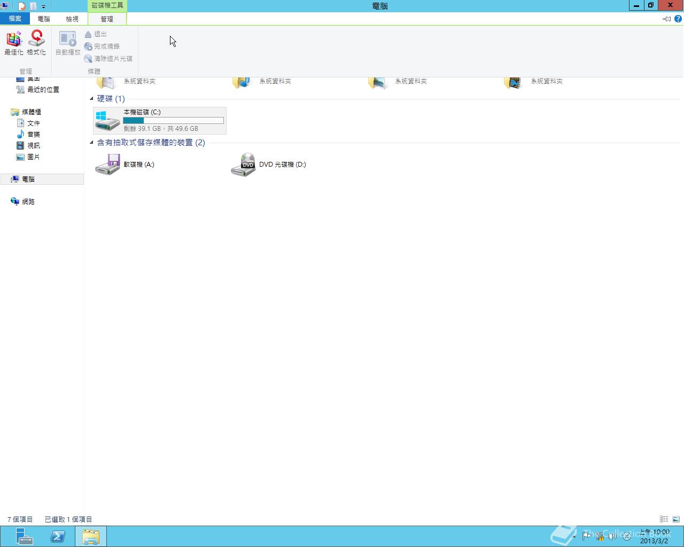684x547 pixels.
Task: Click the 磁碟機工具 contextual tab header
Action: coord(107,5)
